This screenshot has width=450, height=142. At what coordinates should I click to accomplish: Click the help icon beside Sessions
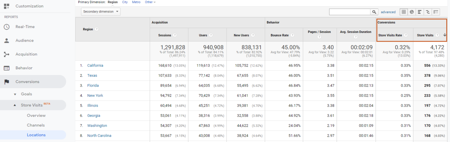tap(175, 35)
